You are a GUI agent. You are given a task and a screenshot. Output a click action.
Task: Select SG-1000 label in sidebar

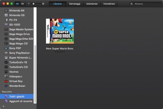[15, 25]
